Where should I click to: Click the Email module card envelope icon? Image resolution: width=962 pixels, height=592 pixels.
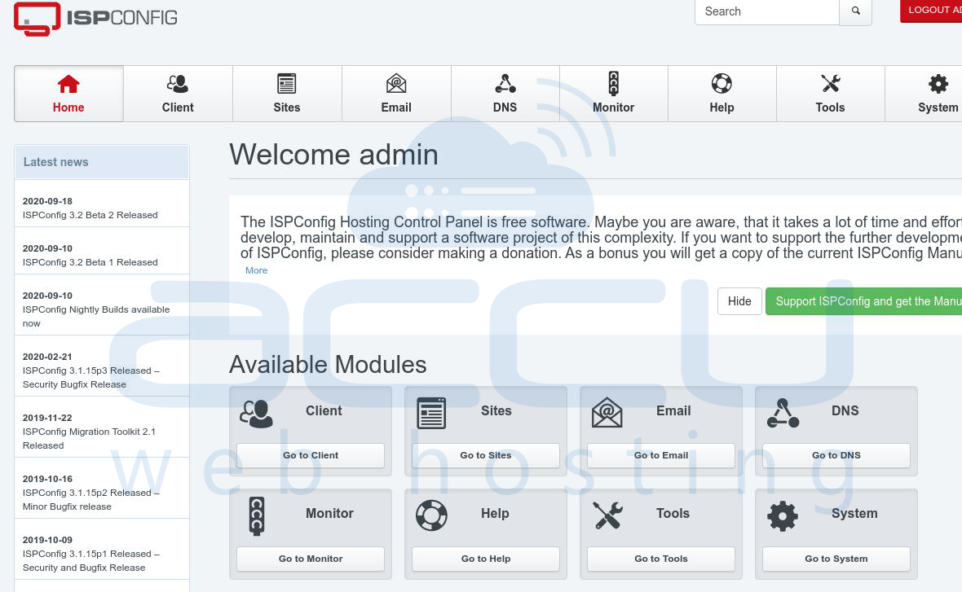pos(607,412)
